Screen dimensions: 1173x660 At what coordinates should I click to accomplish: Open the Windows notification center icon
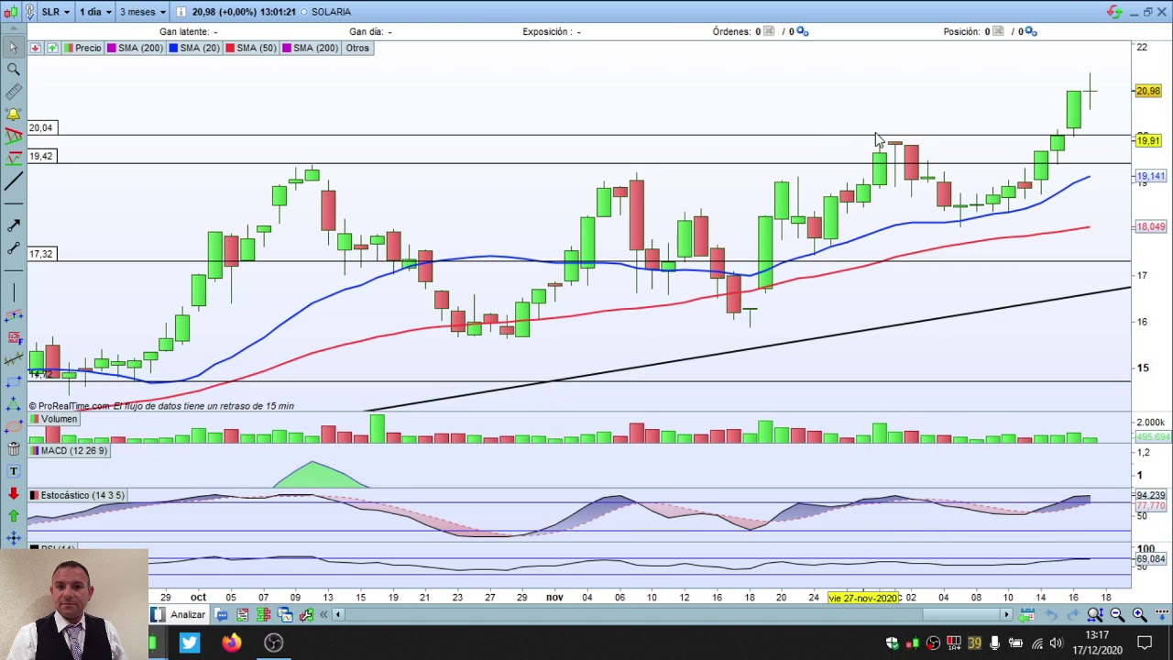(1145, 643)
